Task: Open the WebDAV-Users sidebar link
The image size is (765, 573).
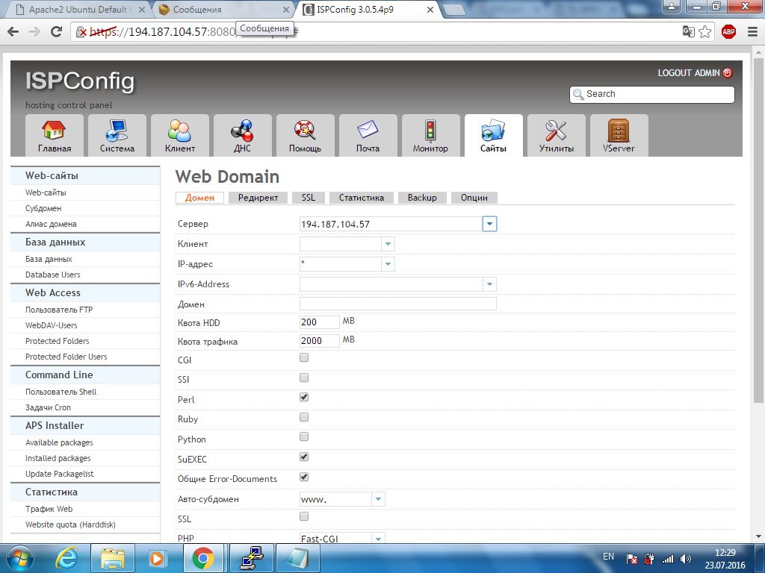Action: [52, 325]
